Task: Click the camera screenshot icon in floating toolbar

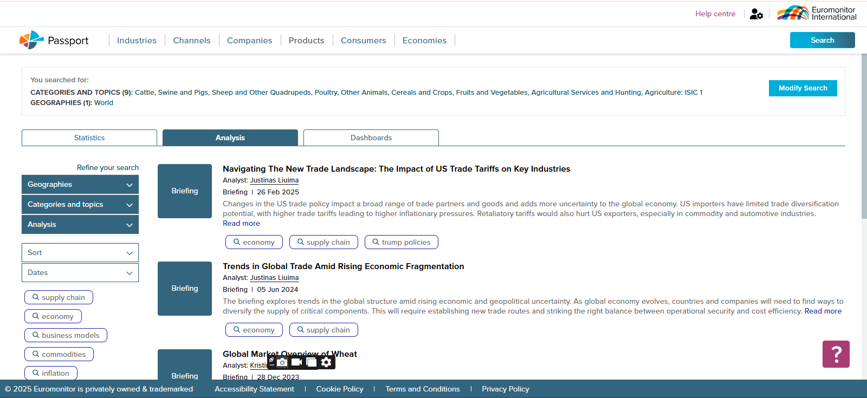Action: (x=282, y=362)
